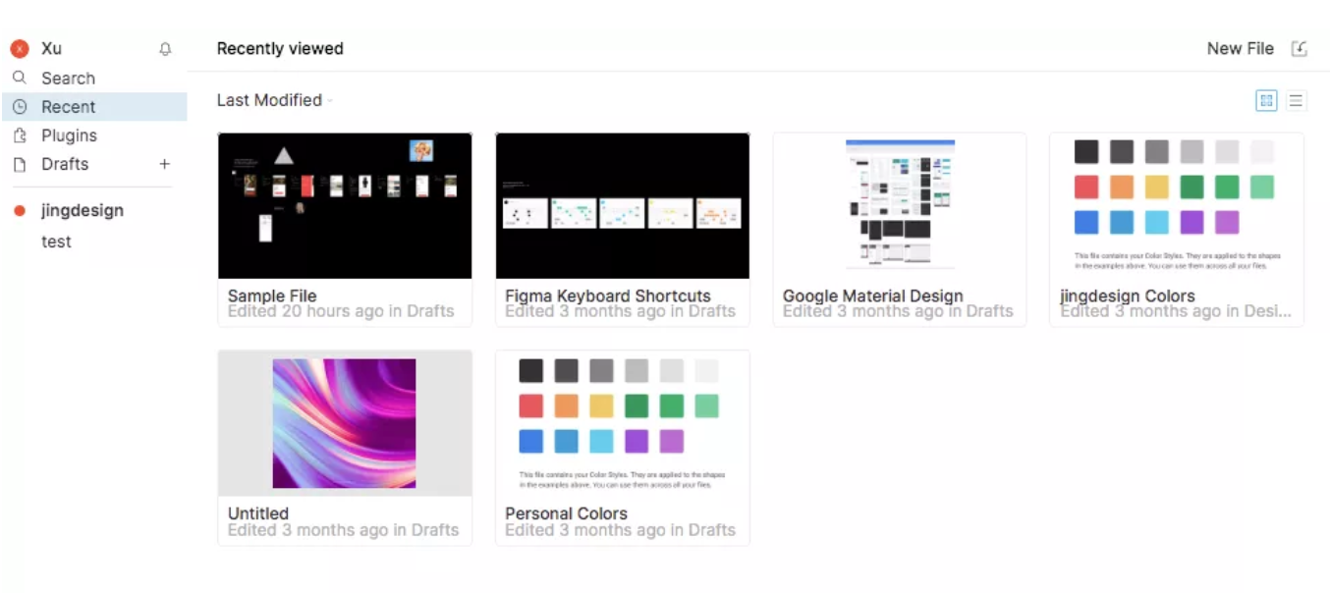Open the Untitled file thumbnail
Viewport: 1330px width, 593px height.
(x=345, y=423)
